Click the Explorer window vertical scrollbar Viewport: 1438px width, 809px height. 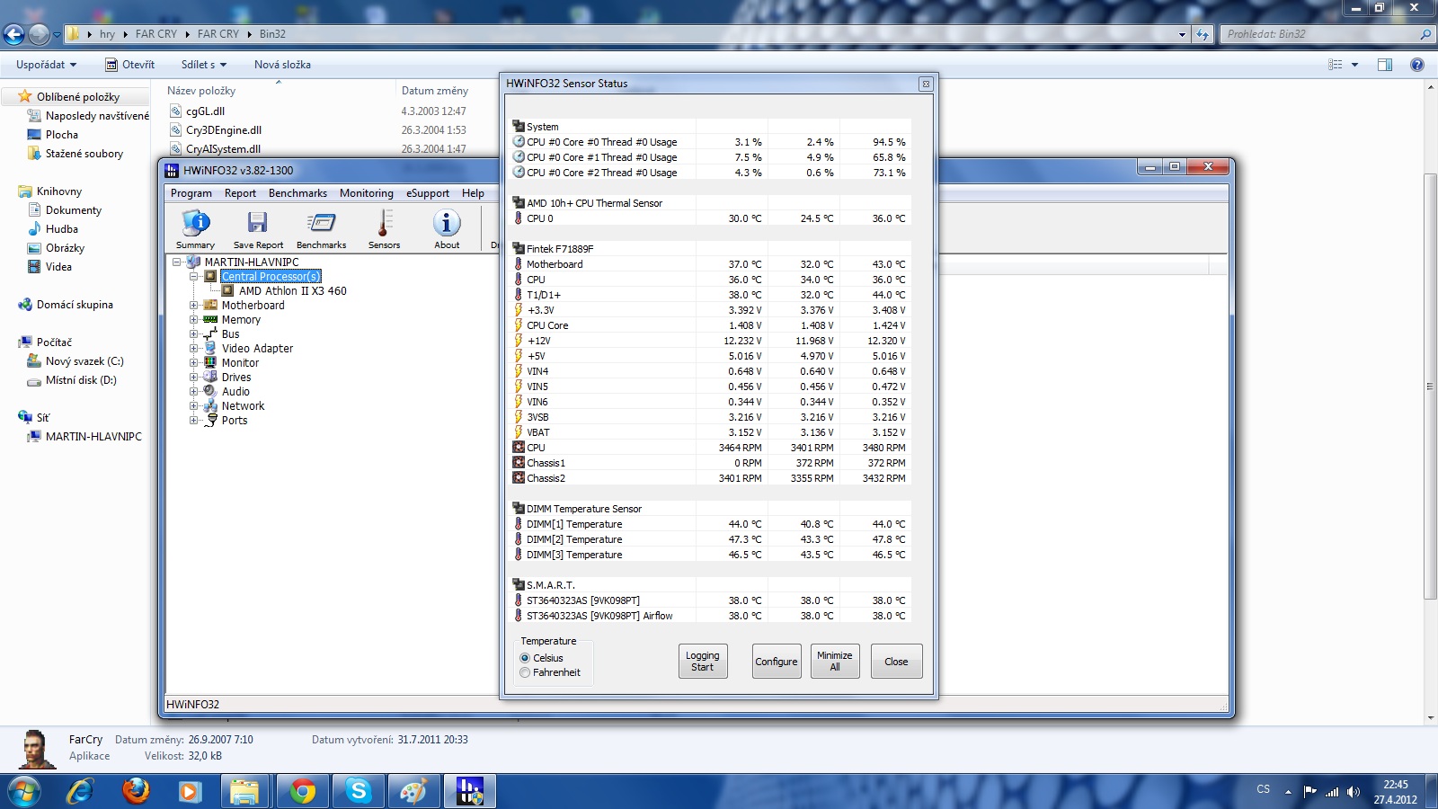coord(1430,387)
